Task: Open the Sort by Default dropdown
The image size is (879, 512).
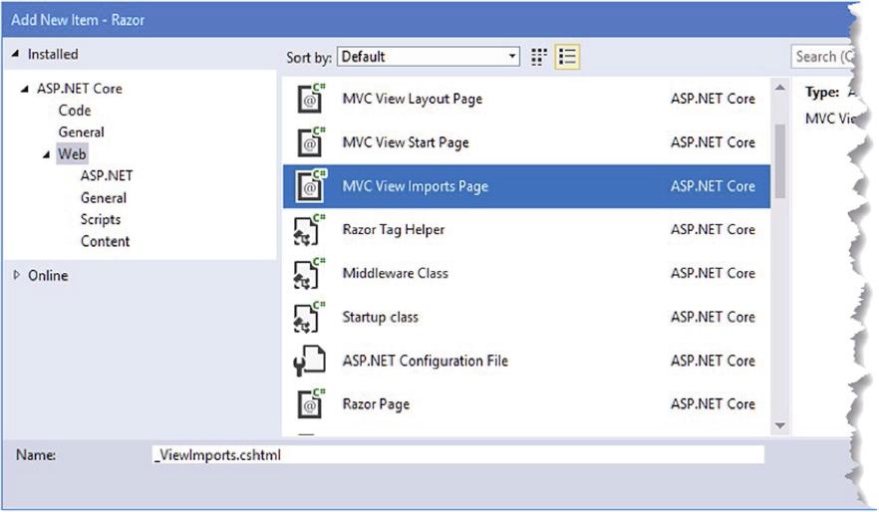Action: 429,57
